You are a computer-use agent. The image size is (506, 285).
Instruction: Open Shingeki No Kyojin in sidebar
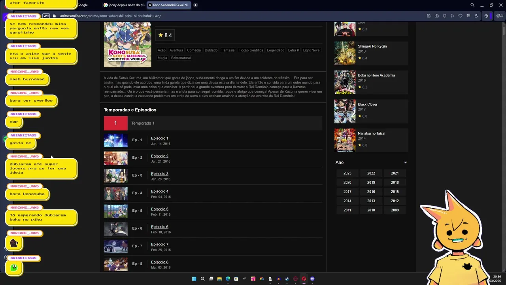coord(372,46)
